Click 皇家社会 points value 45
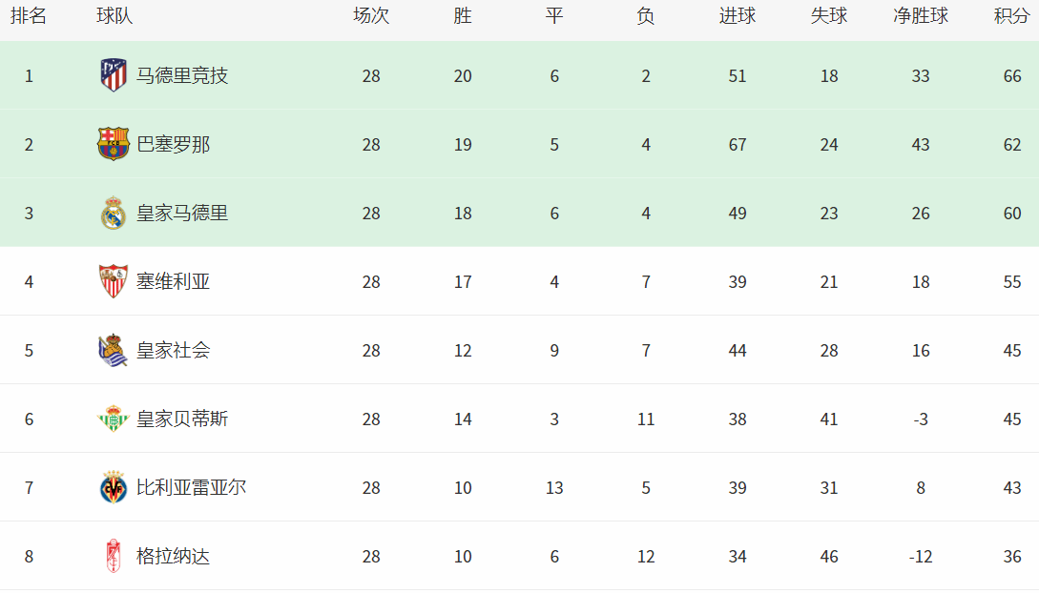The width and height of the screenshot is (1039, 593). [1012, 350]
